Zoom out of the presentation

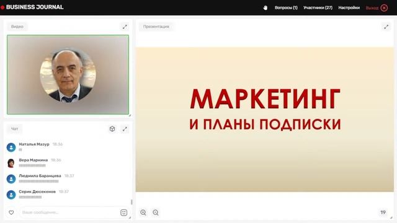click(x=156, y=212)
